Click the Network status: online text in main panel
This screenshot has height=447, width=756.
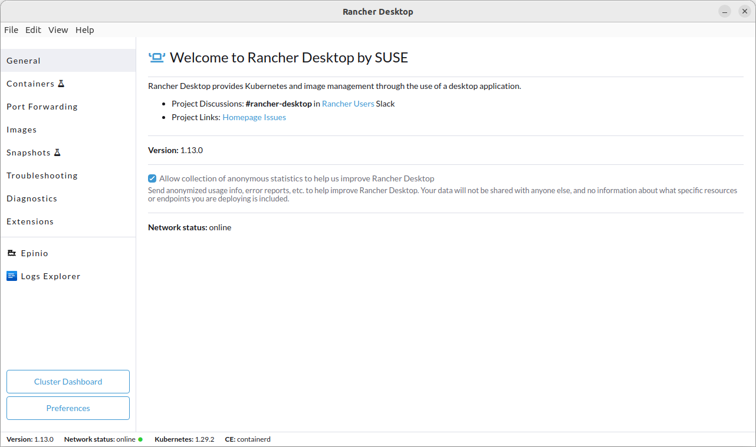pyautogui.click(x=189, y=227)
